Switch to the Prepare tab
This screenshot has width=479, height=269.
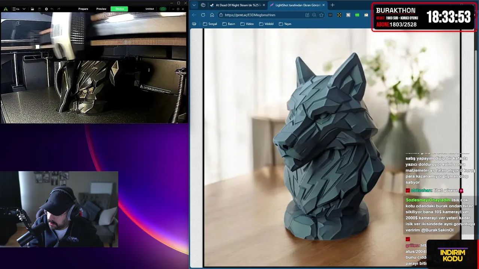click(x=83, y=9)
